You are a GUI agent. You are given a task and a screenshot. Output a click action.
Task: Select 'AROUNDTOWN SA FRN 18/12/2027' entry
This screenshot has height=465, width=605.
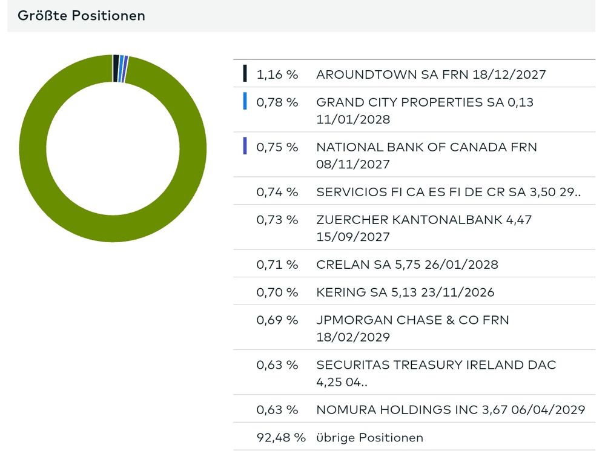[431, 74]
